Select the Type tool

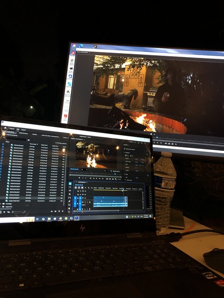click(69, 212)
